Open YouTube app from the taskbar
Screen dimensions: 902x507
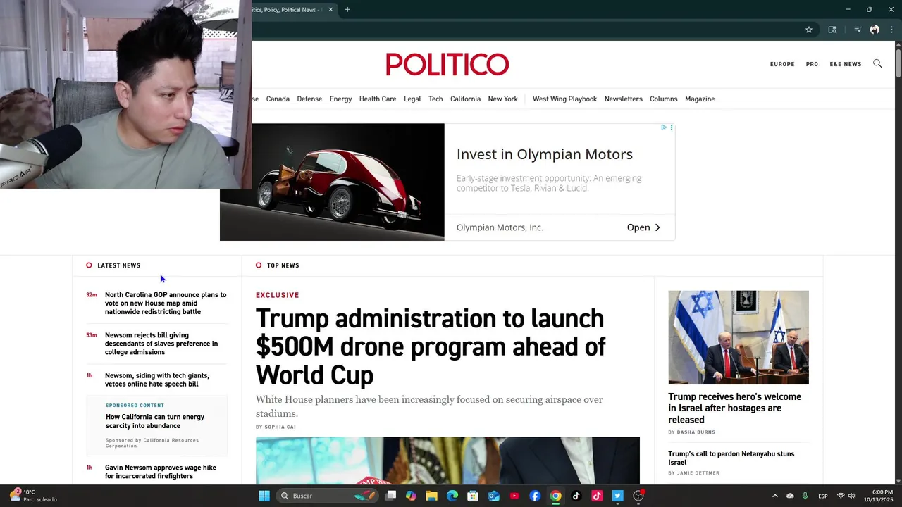point(514,496)
